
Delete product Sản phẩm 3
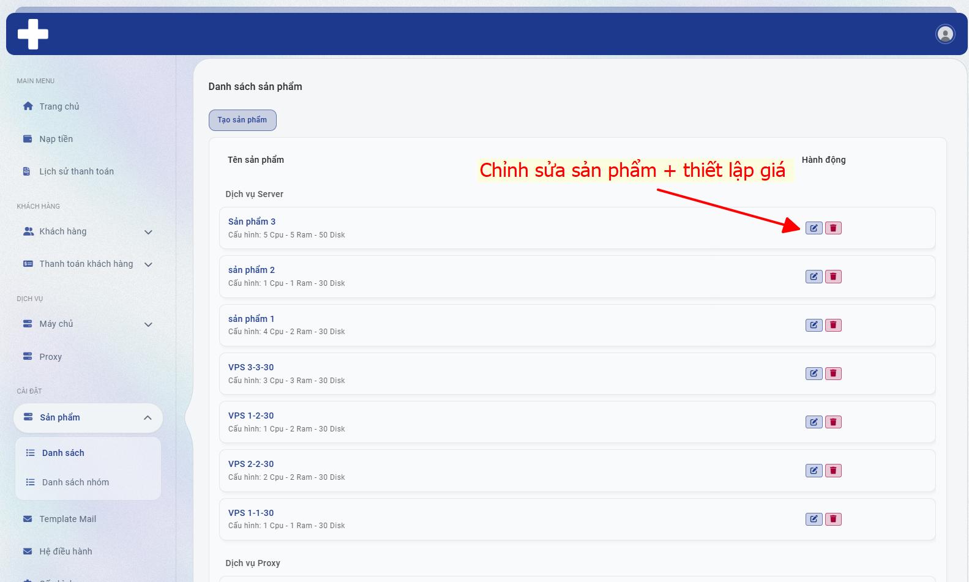pyautogui.click(x=833, y=228)
